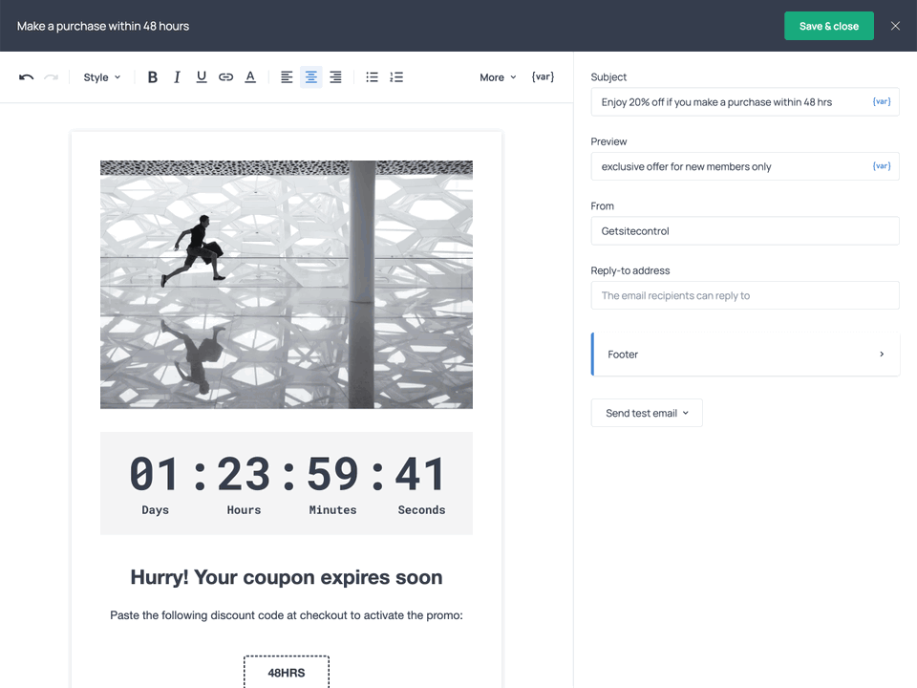The image size is (917, 688).
Task: Toggle bold formatting
Action: click(x=153, y=76)
